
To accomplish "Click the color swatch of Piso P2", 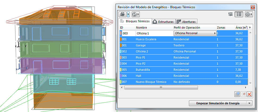I will point(121,64).
